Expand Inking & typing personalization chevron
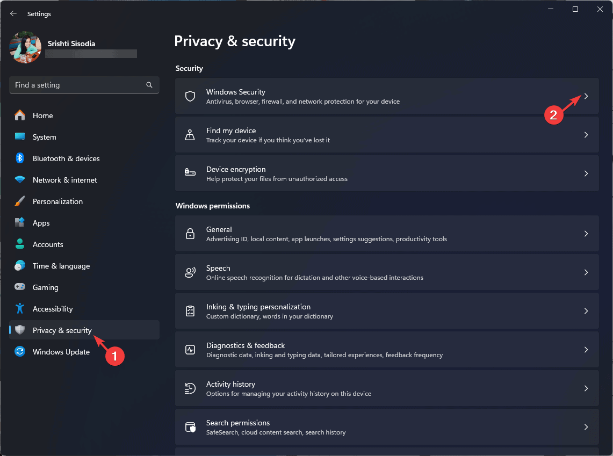This screenshot has height=456, width=613. click(x=586, y=311)
